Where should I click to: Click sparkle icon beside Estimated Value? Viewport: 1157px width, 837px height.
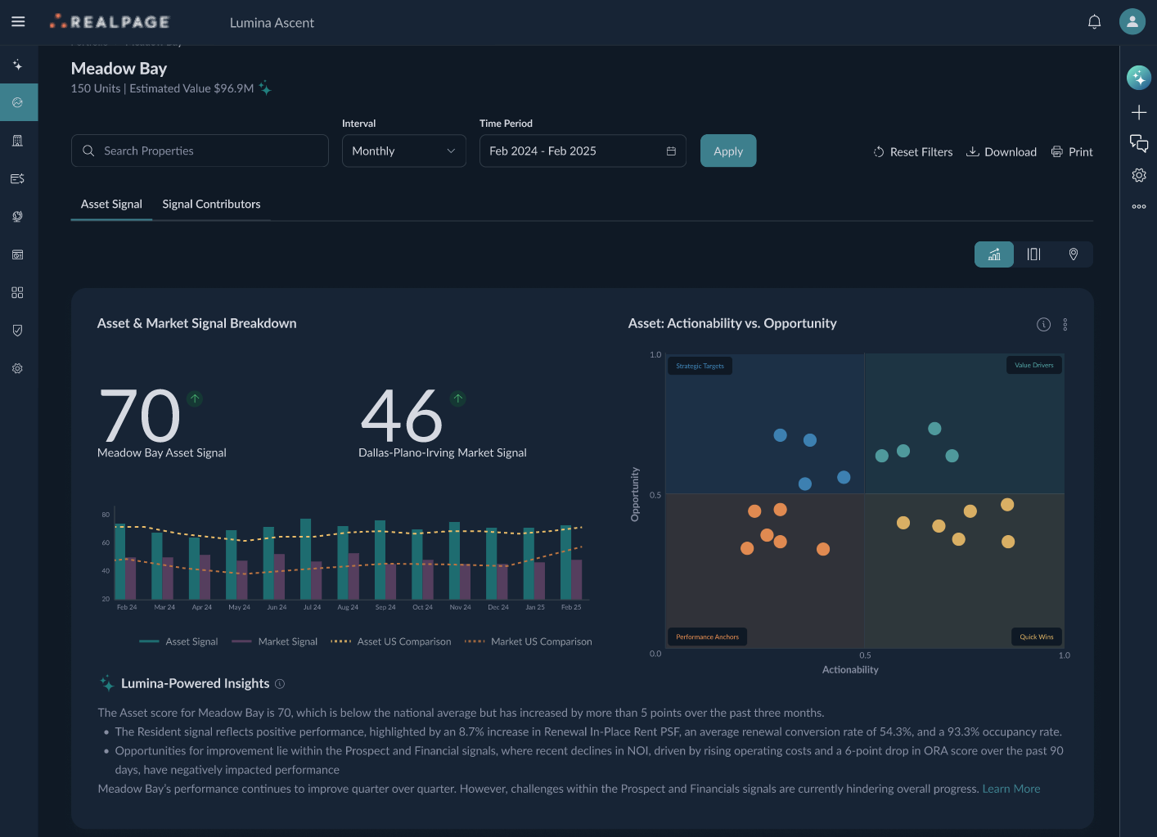point(265,88)
